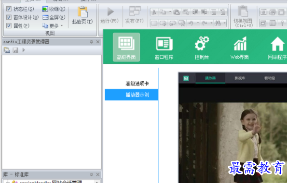Click the empty comment bubble icon
This screenshot has height=183, width=288.
tap(154, 23)
